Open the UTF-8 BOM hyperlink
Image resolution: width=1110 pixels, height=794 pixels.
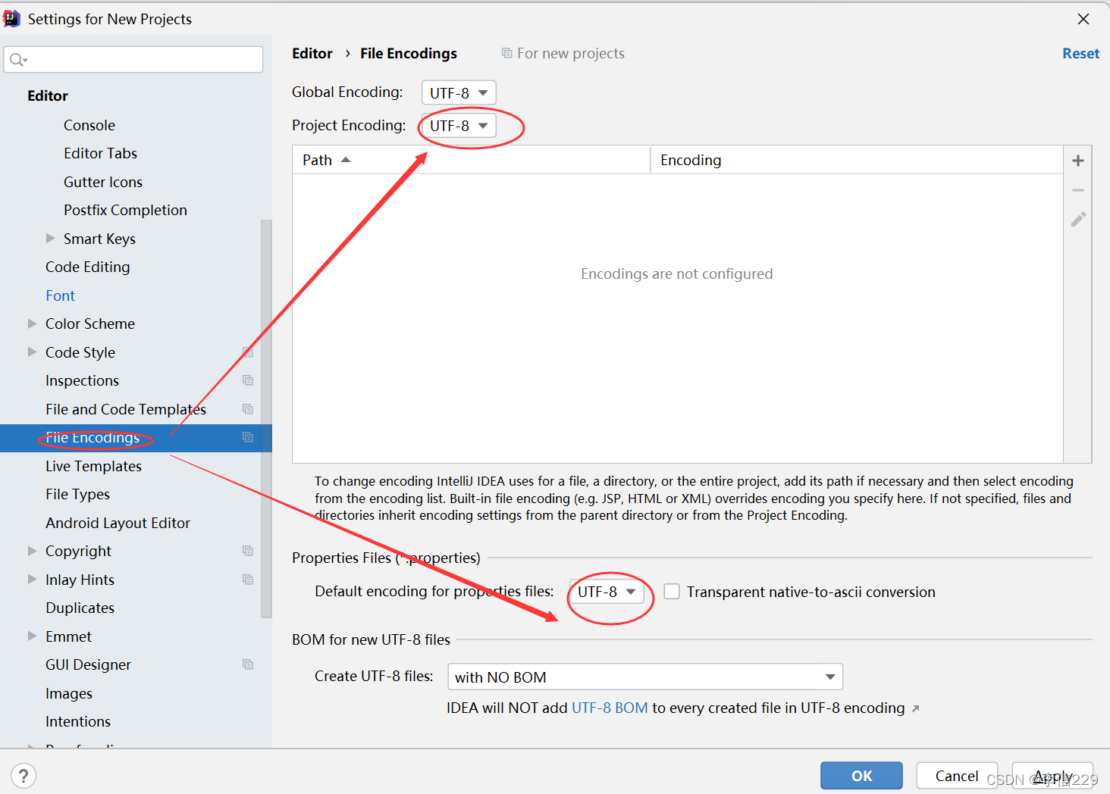click(610, 708)
